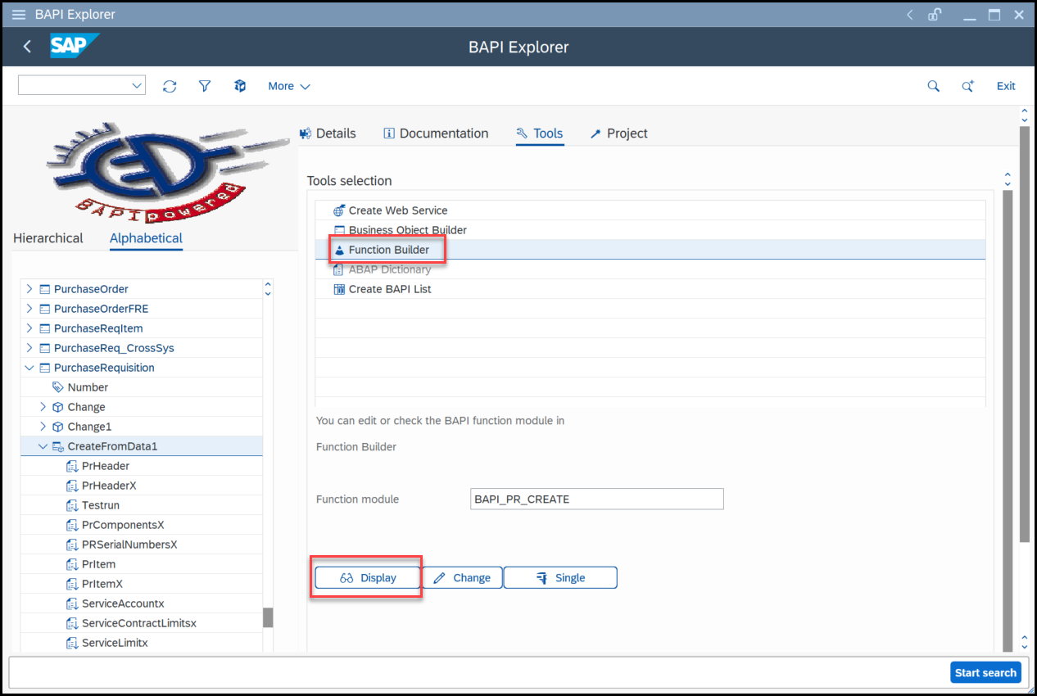The height and width of the screenshot is (696, 1037).
Task: Open the Project tab
Action: [x=618, y=133]
